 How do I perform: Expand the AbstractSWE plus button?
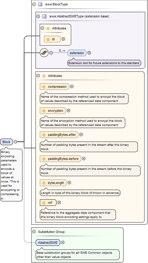[63, 242]
